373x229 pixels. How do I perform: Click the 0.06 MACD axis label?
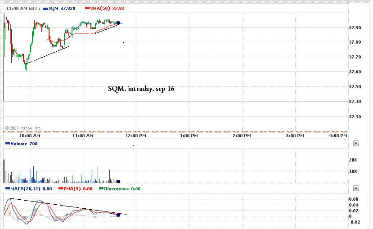(354, 199)
